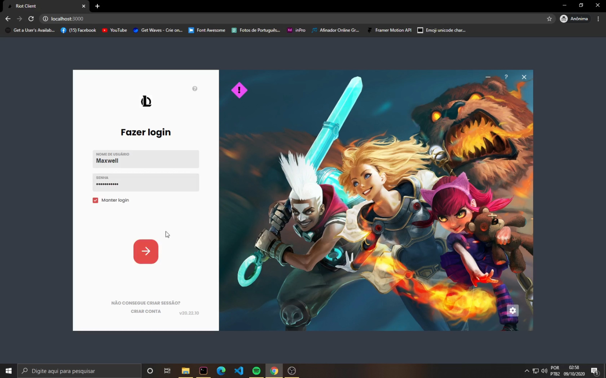Open the Chrome three-dot menu
This screenshot has width=606, height=378.
598,19
